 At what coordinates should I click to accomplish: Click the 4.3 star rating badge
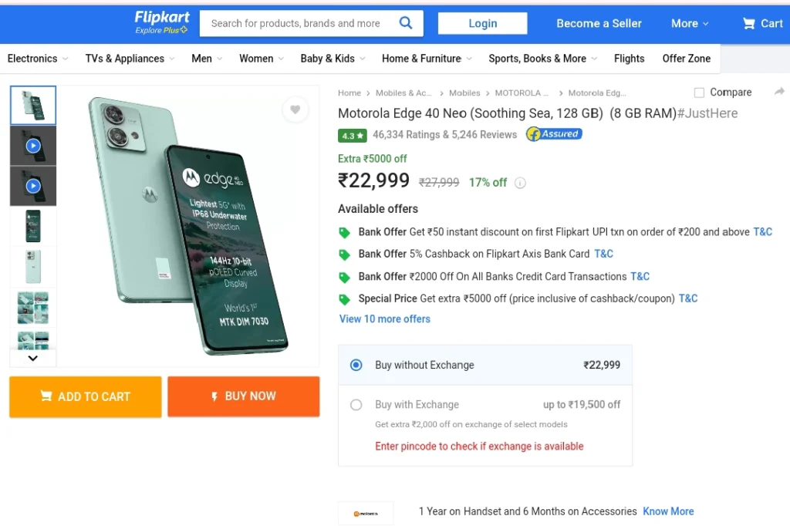[x=352, y=136]
